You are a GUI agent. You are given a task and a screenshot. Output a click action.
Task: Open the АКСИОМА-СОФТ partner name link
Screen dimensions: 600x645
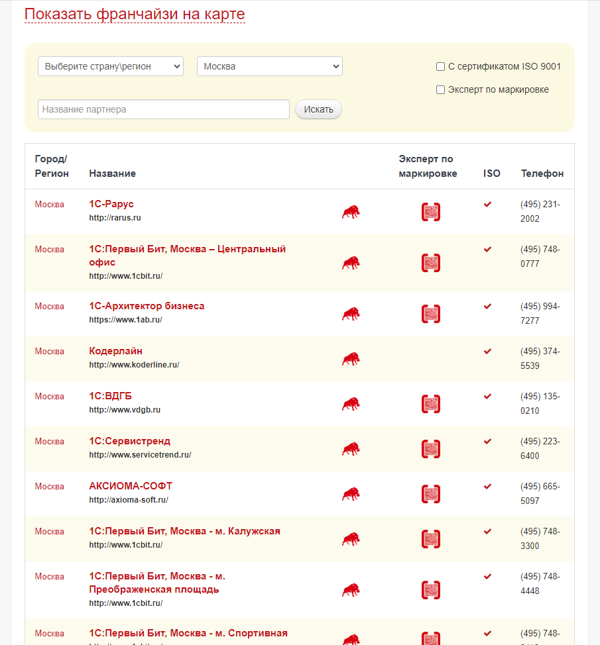[131, 486]
